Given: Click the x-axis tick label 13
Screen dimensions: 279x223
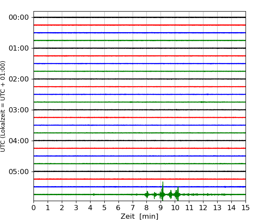Looking at the screenshot, I should tap(217, 208).
